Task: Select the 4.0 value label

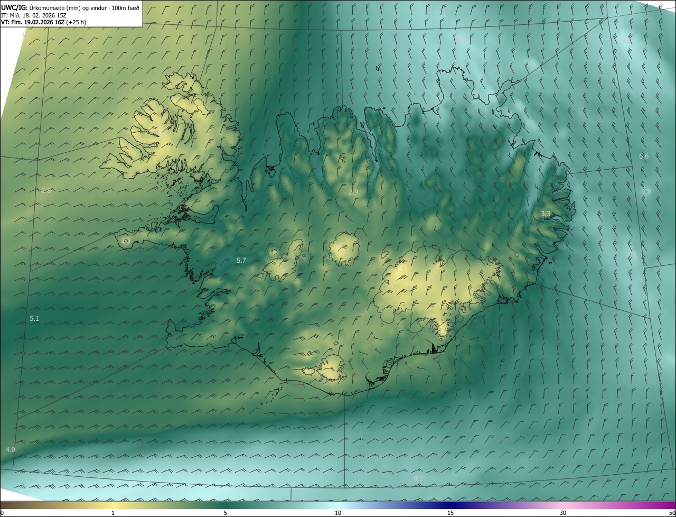Action: coord(11,449)
